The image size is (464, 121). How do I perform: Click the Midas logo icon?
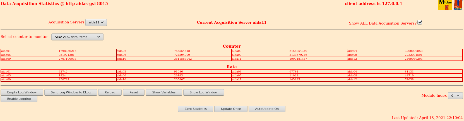pos(445,5)
